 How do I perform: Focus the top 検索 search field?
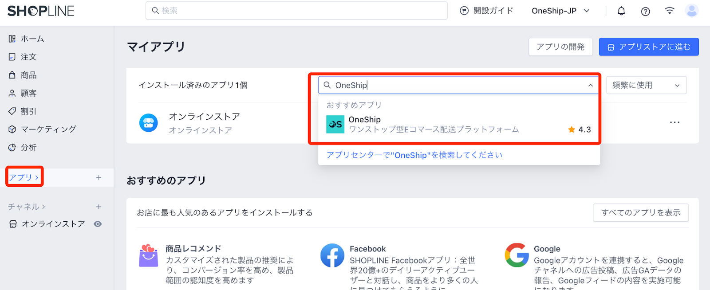point(296,11)
